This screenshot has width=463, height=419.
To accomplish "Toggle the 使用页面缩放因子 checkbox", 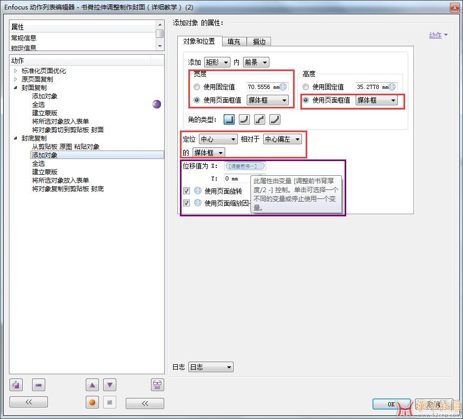I will 186,203.
